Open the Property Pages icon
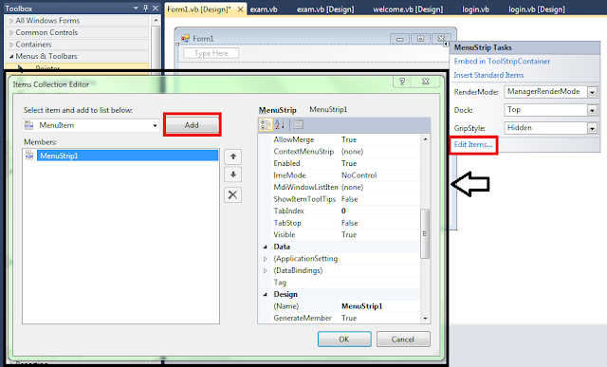The image size is (607, 367). click(x=298, y=124)
